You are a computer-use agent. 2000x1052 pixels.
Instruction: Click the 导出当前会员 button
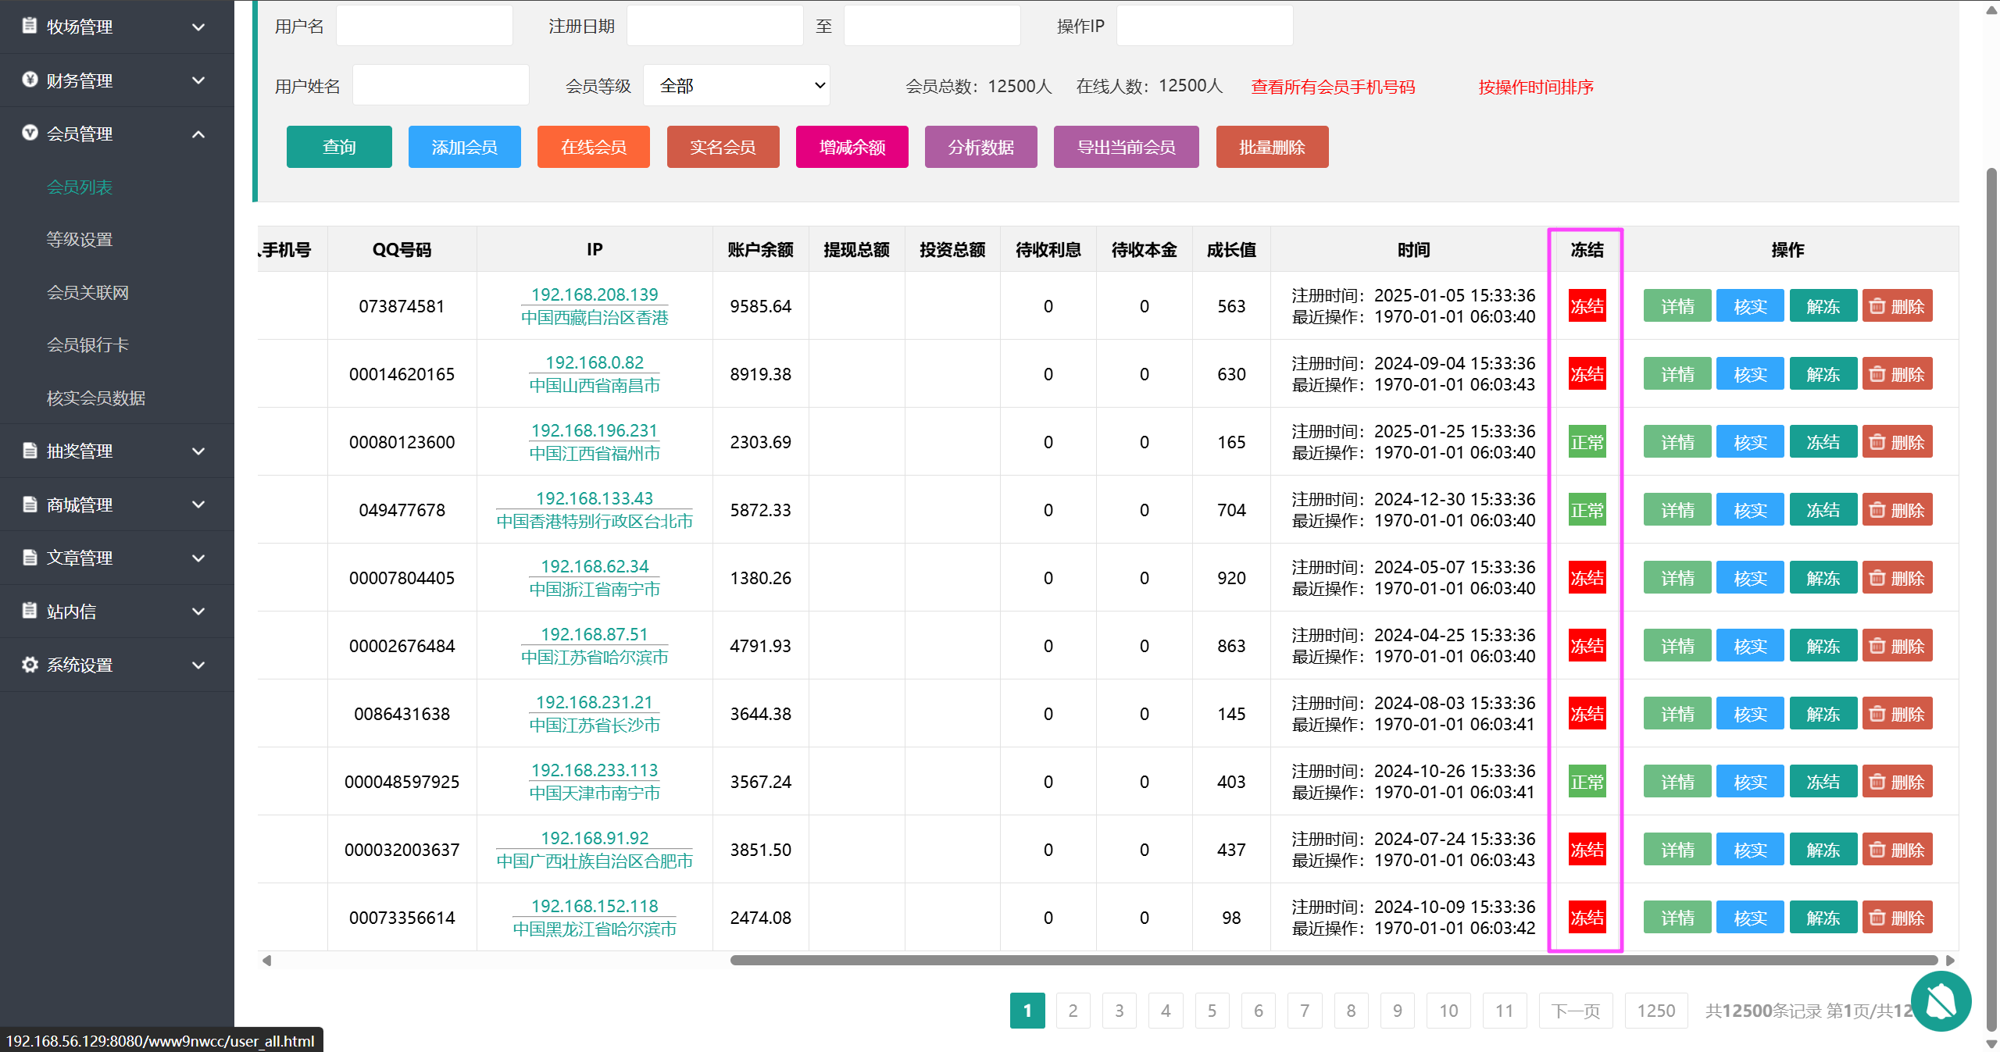coord(1127,147)
